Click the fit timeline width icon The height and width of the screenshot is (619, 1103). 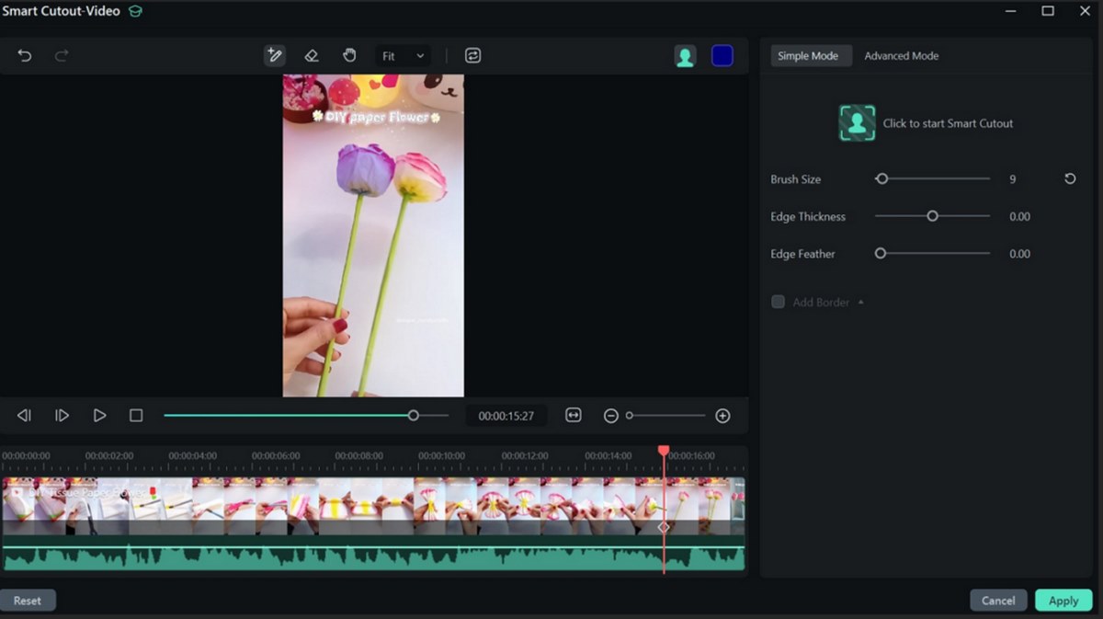[x=574, y=416]
